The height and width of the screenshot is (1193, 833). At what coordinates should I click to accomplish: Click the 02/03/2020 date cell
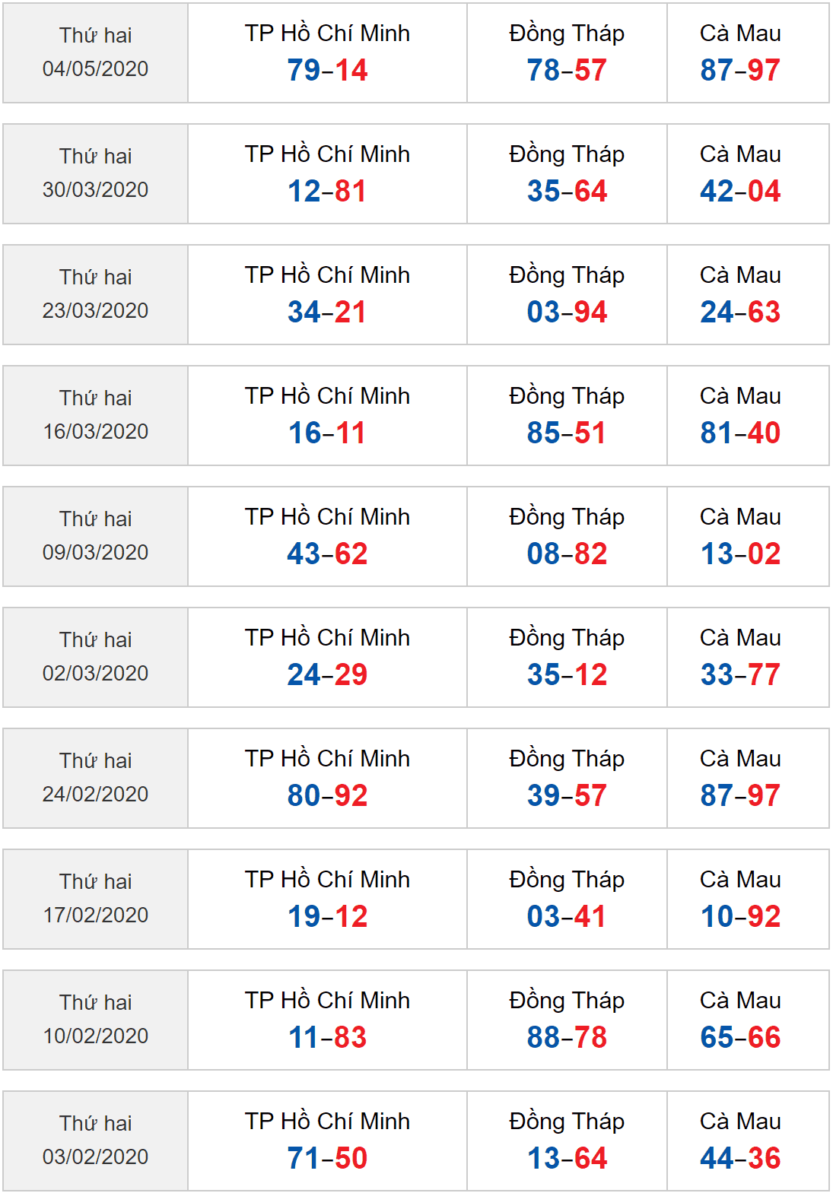click(95, 657)
